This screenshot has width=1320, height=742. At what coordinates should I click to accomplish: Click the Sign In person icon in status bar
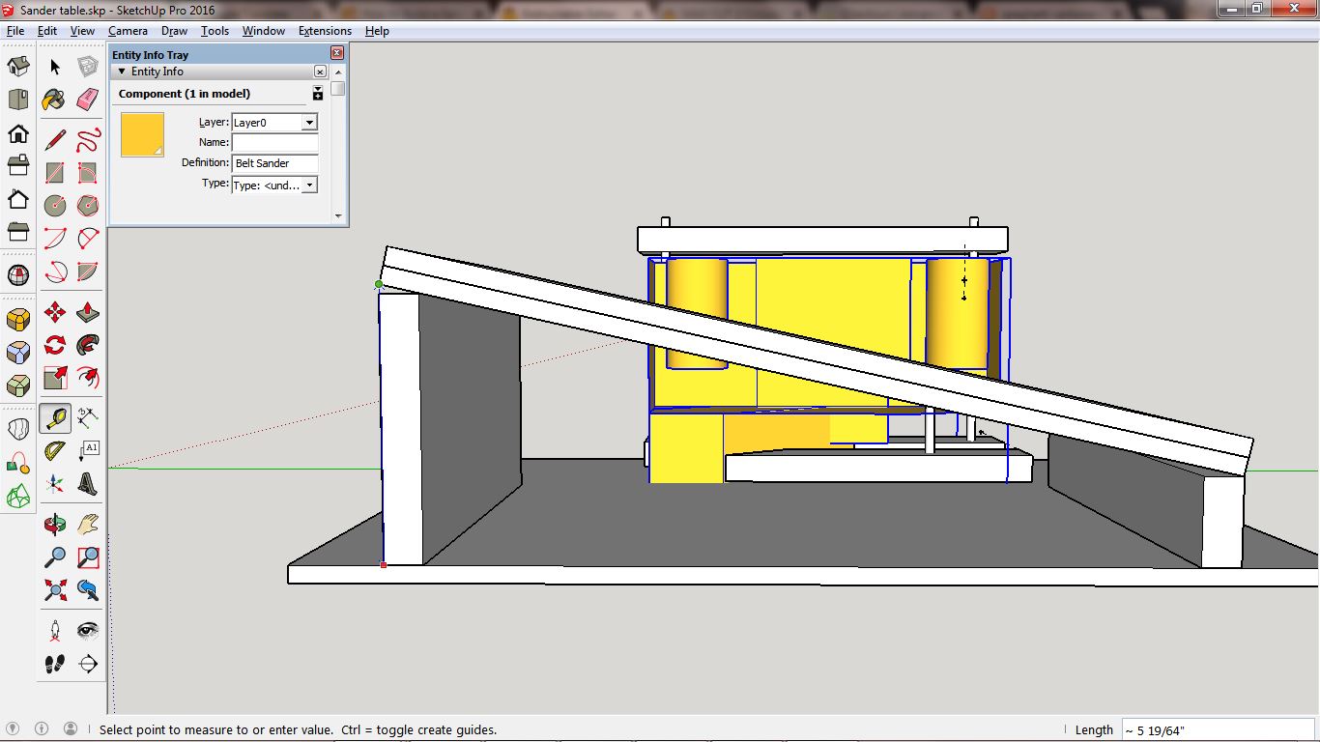71,729
